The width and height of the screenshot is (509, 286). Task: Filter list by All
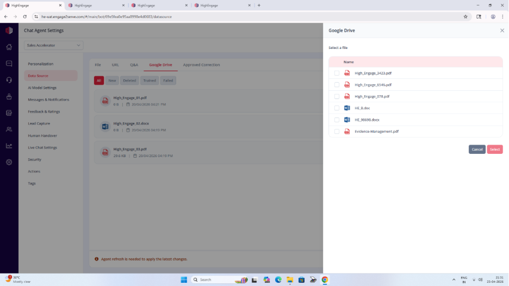click(99, 80)
